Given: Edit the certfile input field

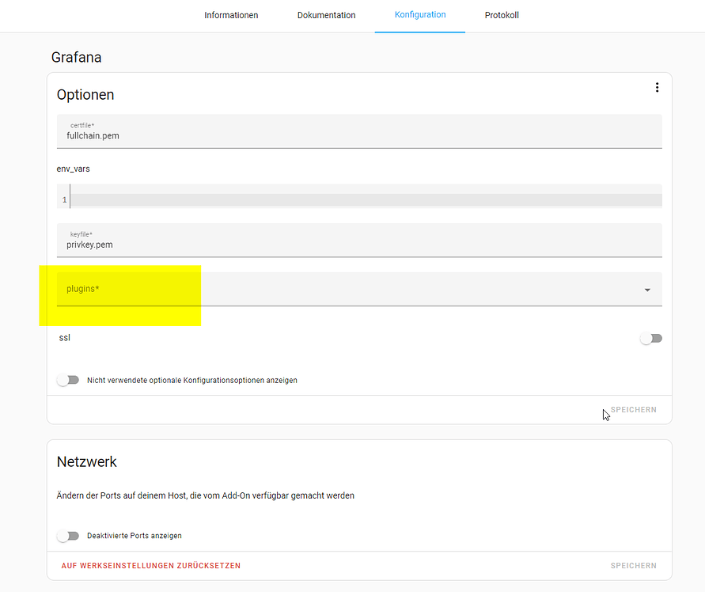Looking at the screenshot, I should point(359,131).
